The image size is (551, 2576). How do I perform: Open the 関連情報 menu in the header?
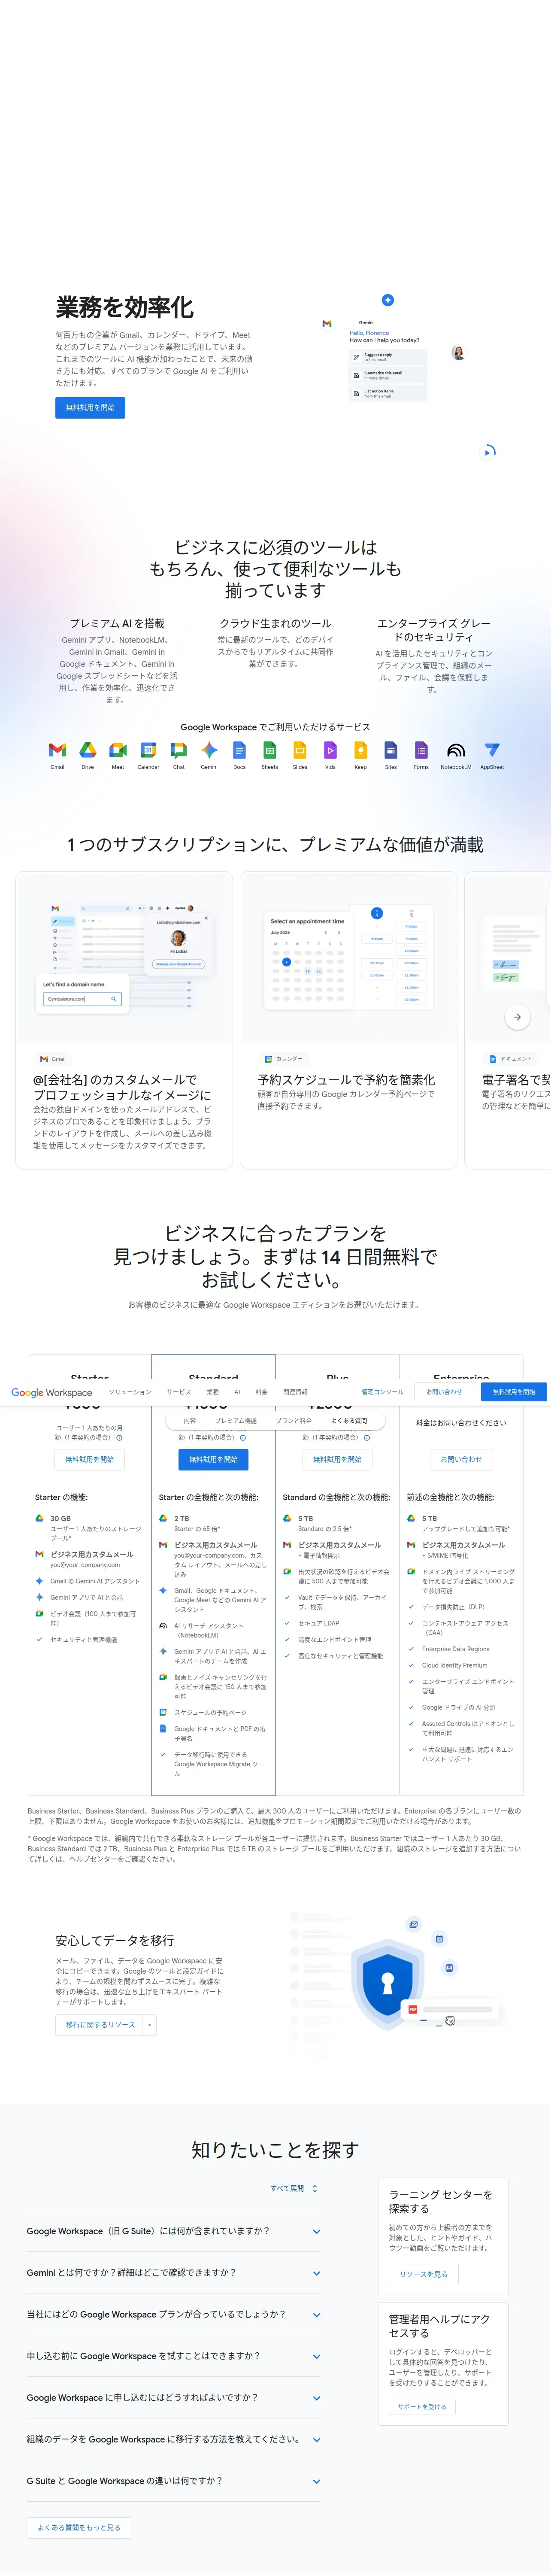click(295, 1392)
